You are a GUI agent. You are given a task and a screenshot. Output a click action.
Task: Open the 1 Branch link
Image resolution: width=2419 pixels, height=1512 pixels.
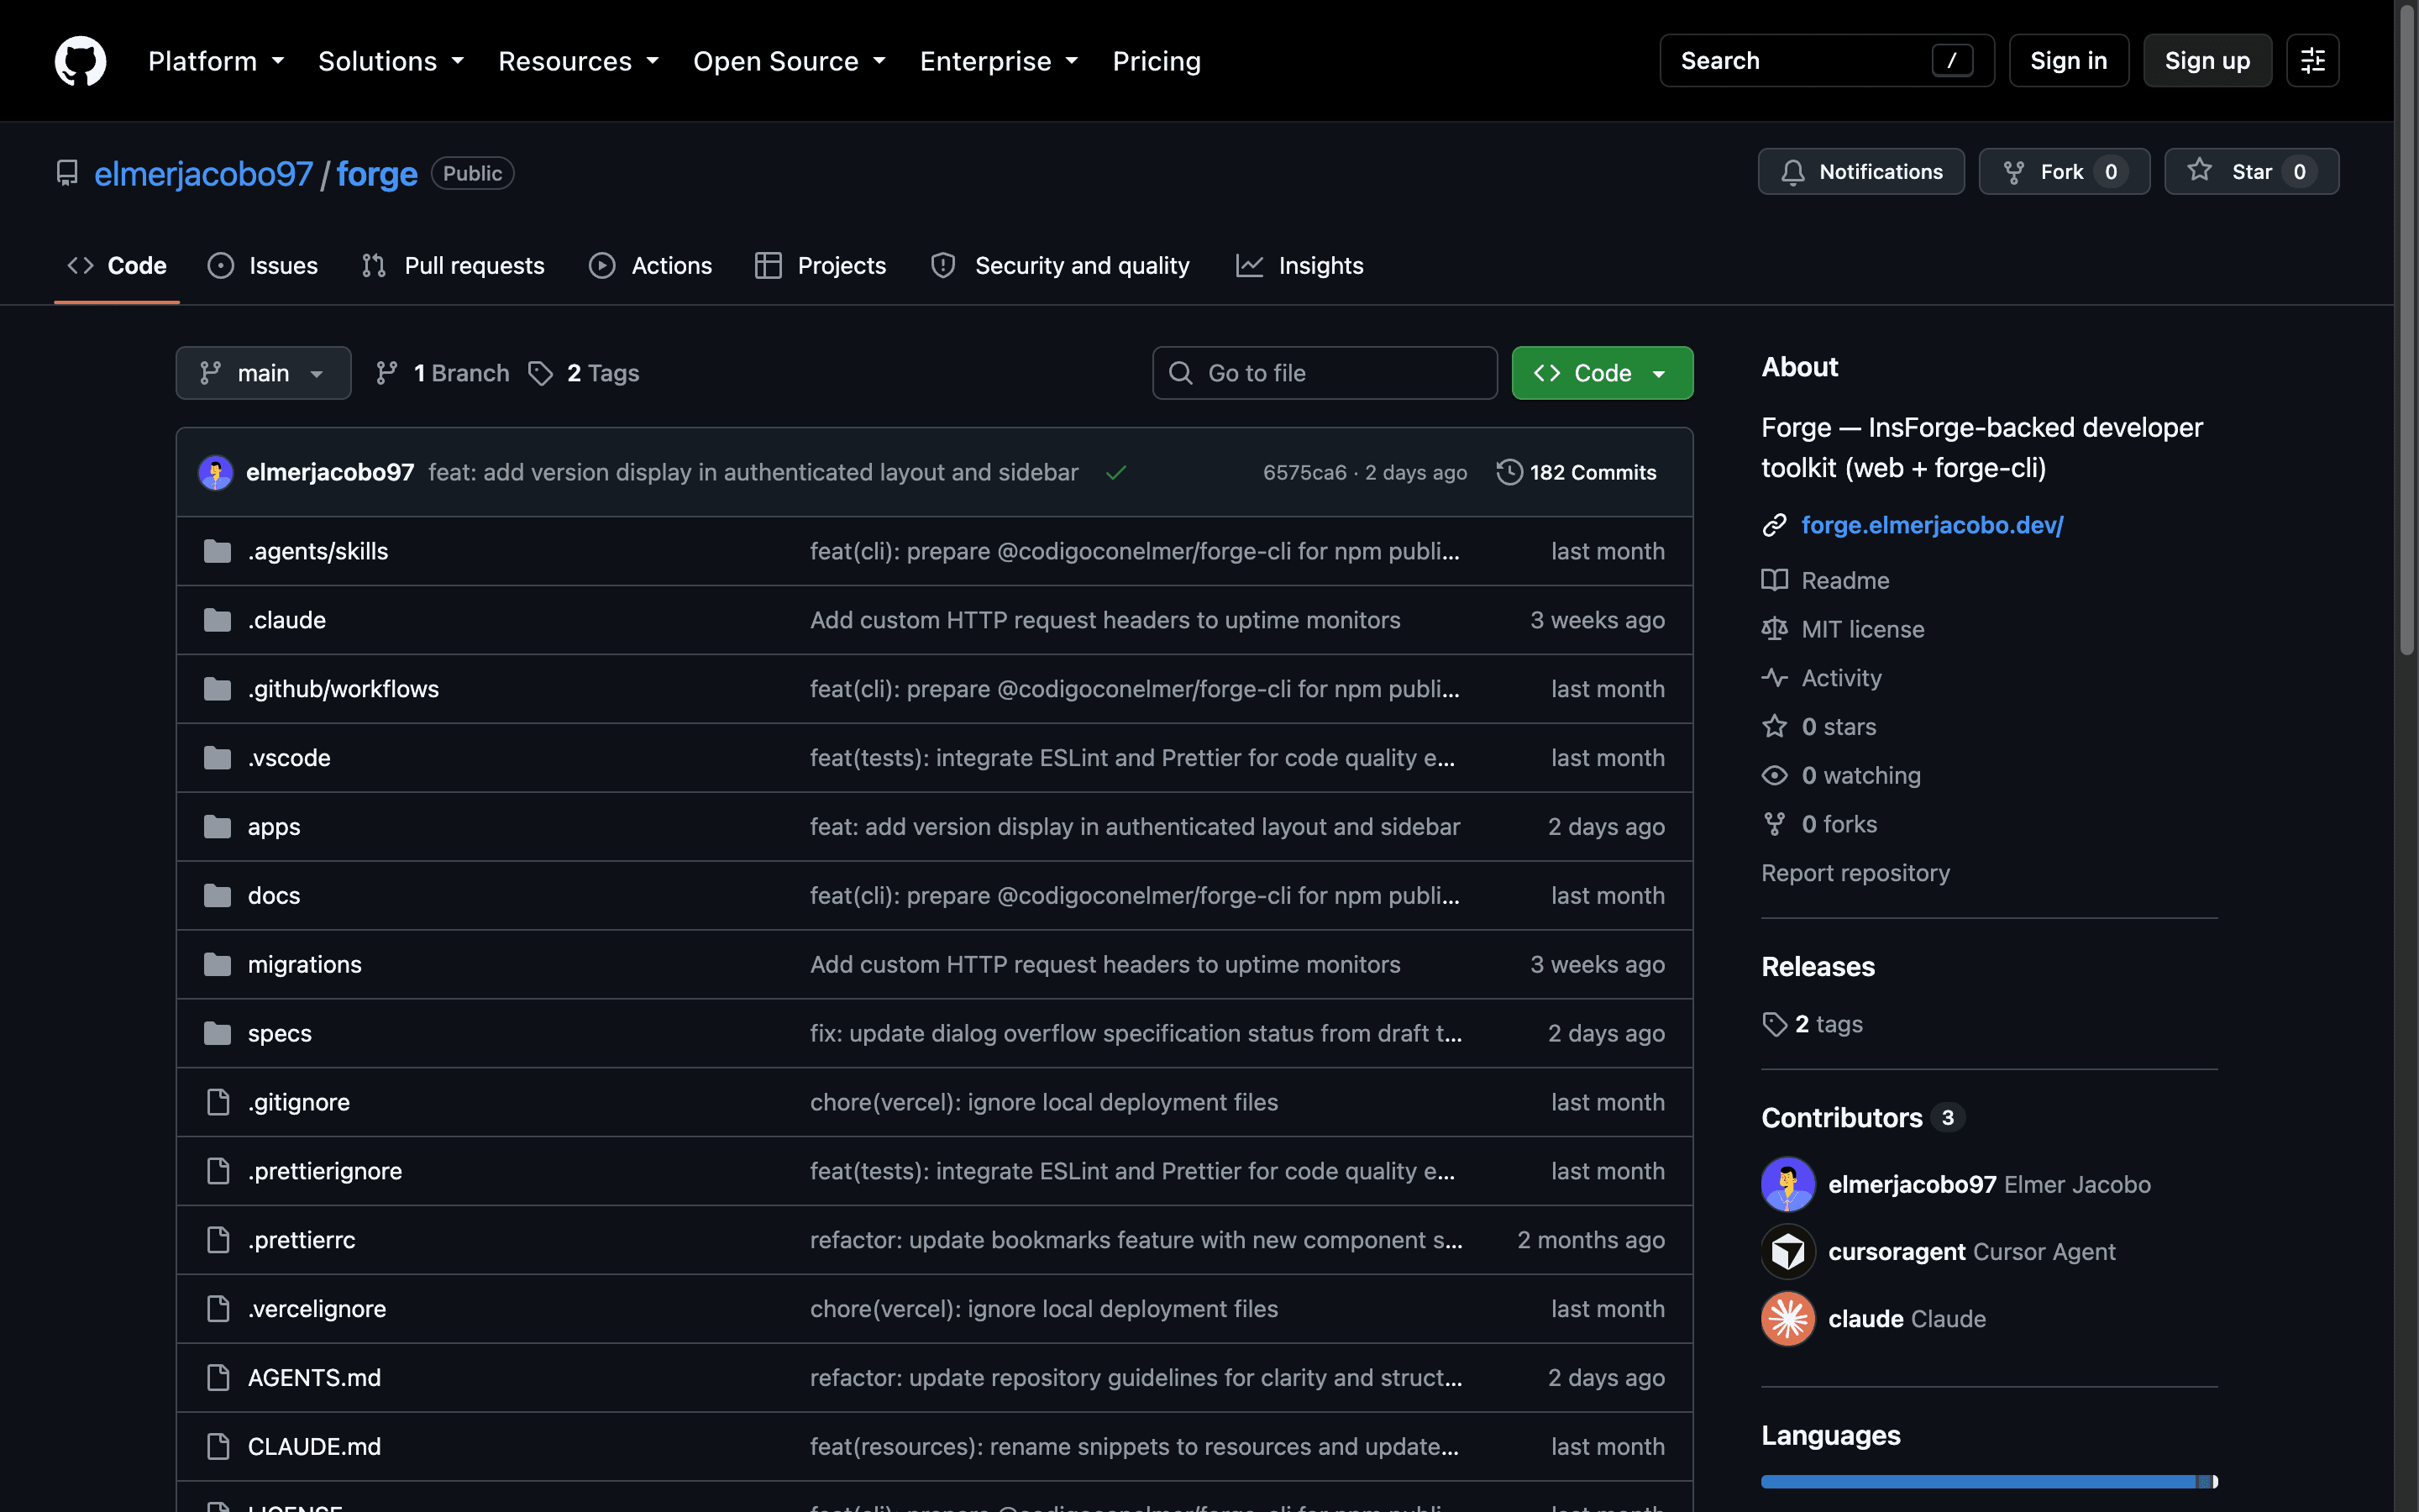tap(443, 373)
